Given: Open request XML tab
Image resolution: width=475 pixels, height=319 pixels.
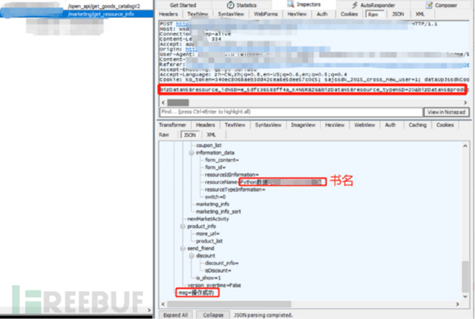Looking at the screenshot, I should click(420, 14).
